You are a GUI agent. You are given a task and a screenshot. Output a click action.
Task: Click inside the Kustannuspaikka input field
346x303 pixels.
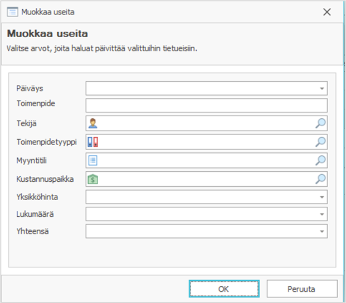206,179
